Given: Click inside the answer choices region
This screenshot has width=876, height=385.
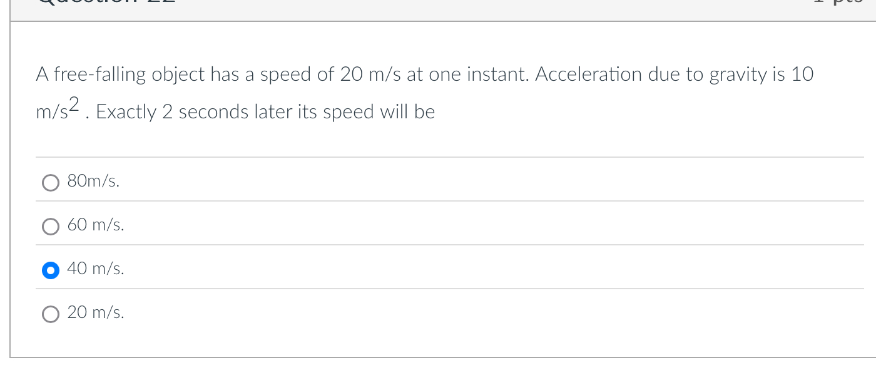Looking at the screenshot, I should [x=438, y=247].
